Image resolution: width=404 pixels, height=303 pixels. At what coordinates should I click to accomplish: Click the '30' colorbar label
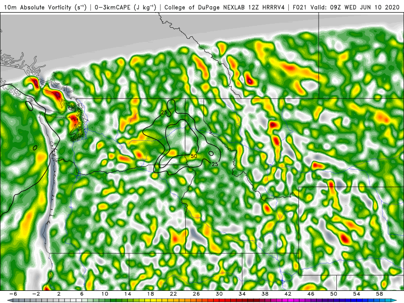(x=219, y=294)
